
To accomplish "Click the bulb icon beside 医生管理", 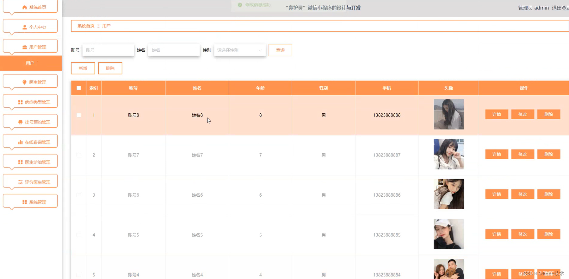I will point(25,82).
